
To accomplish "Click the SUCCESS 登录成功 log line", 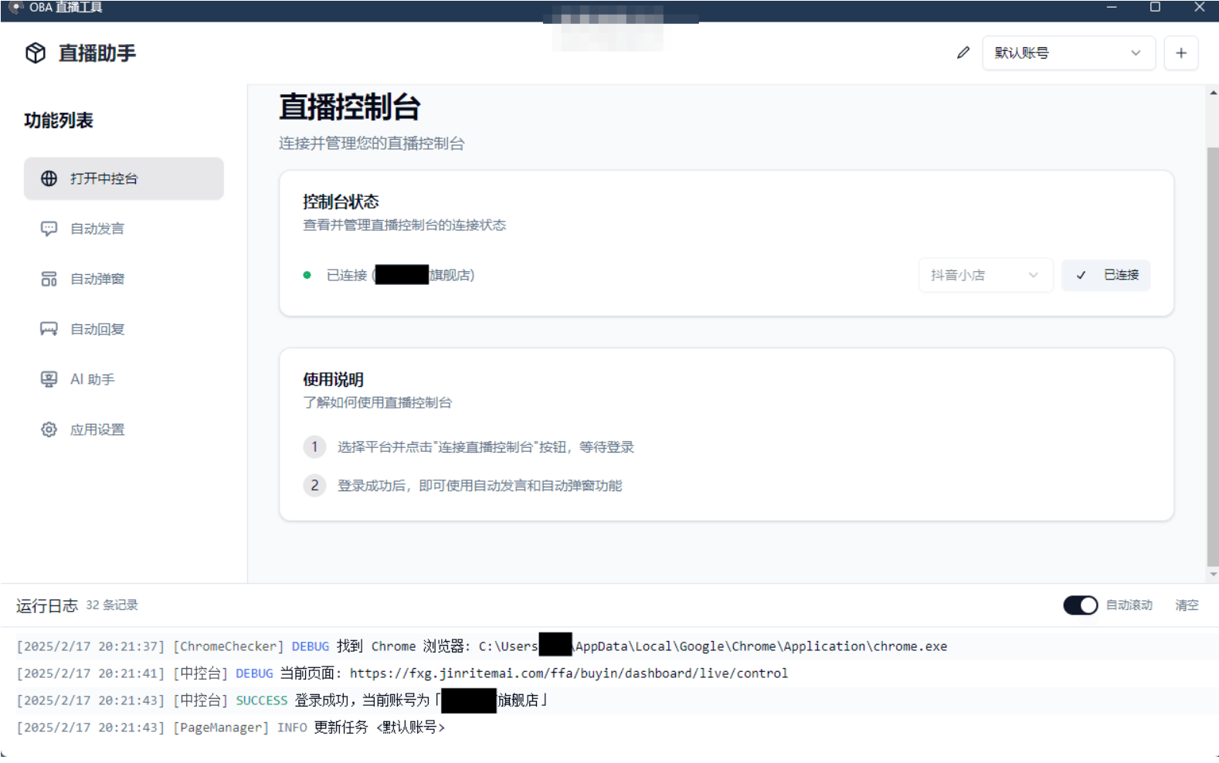I will tap(283, 700).
